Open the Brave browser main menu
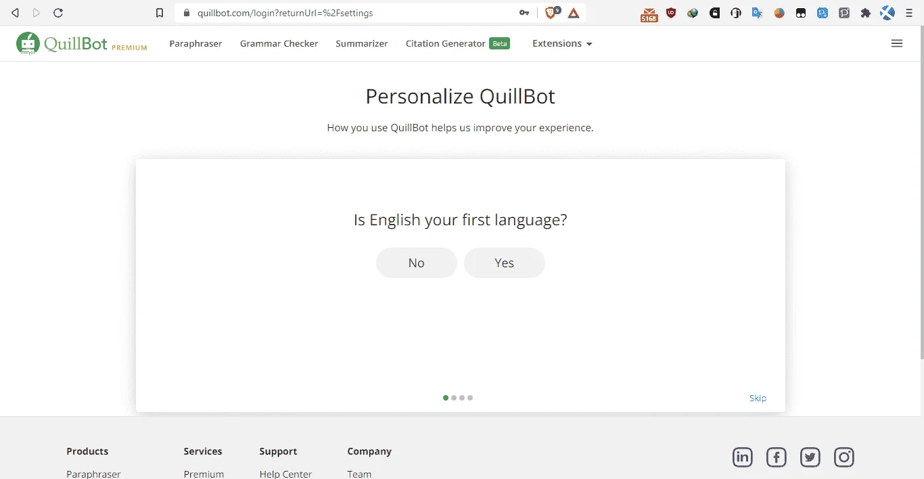Viewport: 924px width, 479px height. 909,13
